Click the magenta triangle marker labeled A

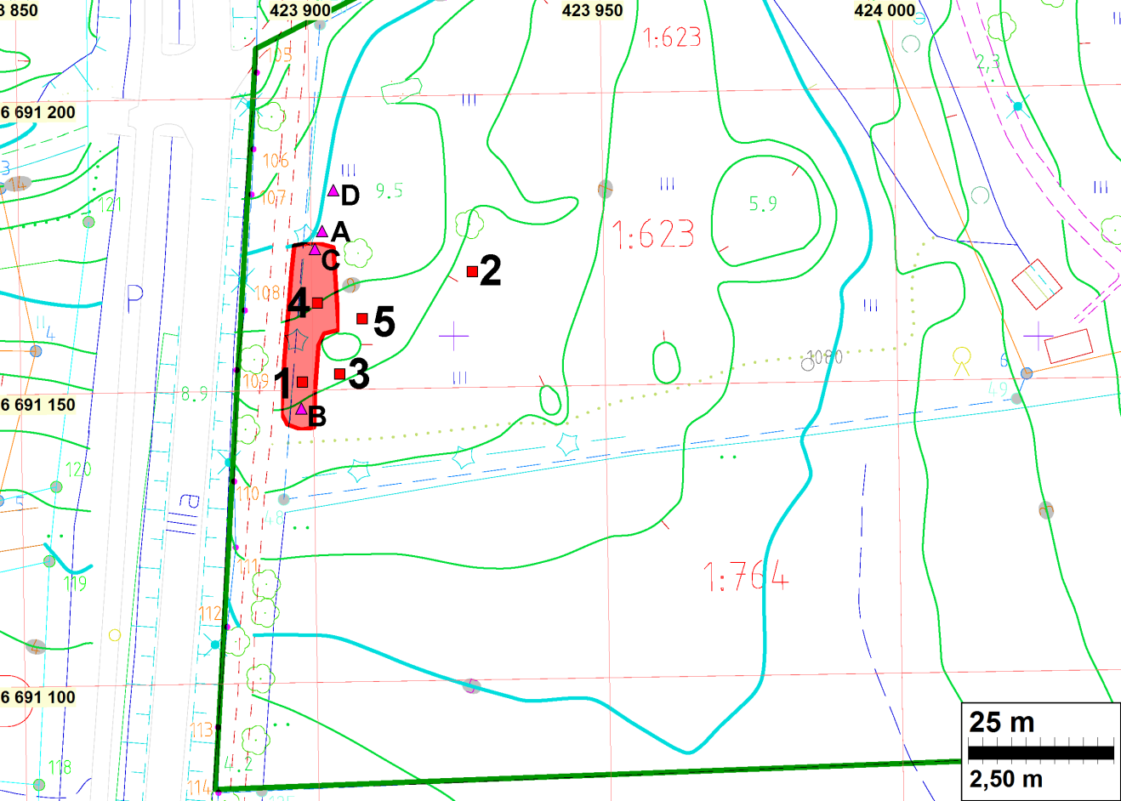[322, 231]
